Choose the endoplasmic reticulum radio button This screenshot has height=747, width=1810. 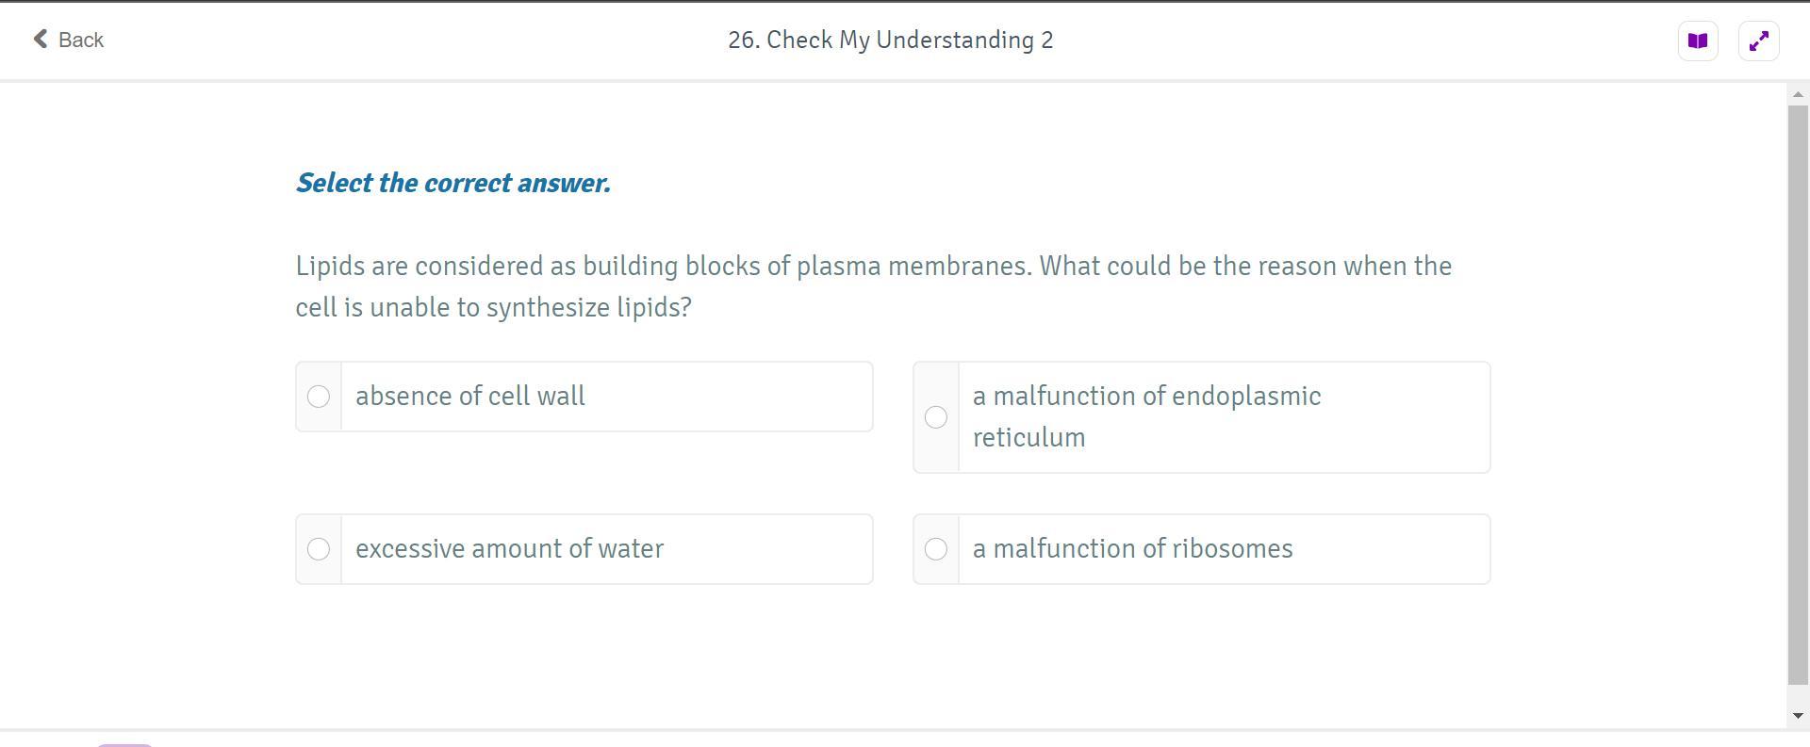936,417
